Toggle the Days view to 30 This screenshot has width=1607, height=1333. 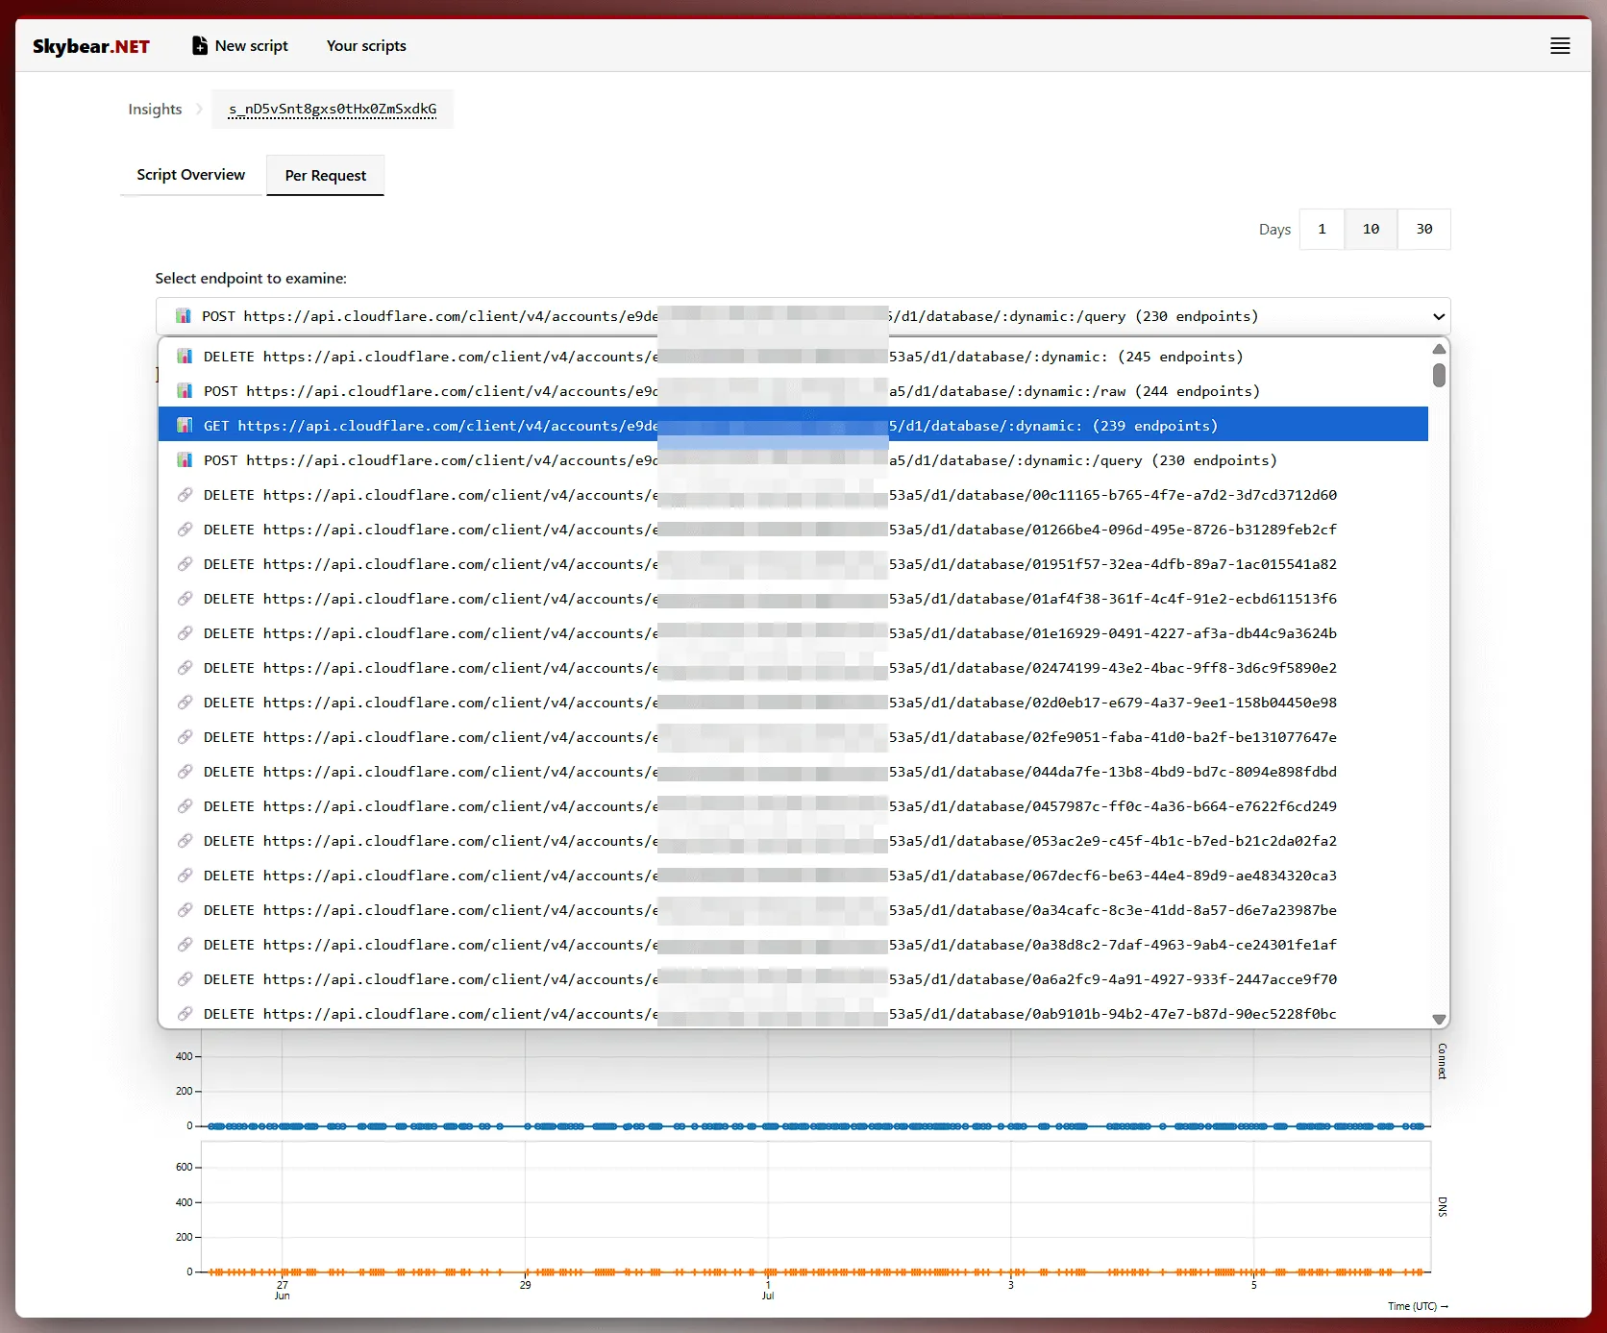click(1424, 229)
